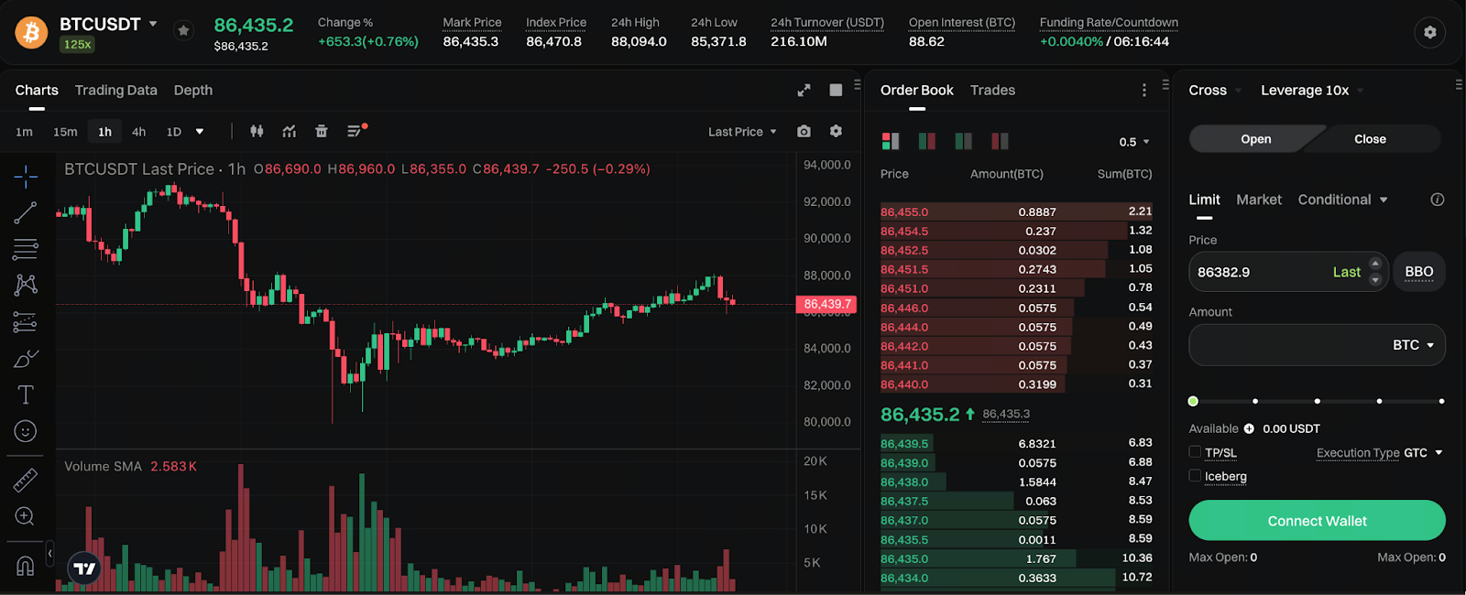Select the 15m timeframe
Screen dimensions: 1466x595
click(65, 132)
